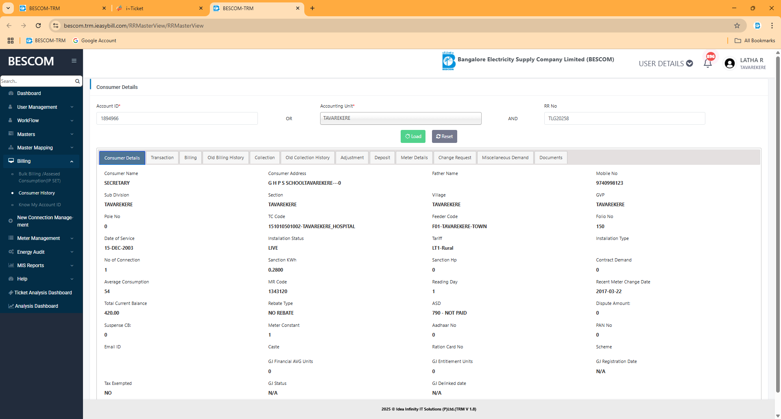
Task: Click the sidebar search magnifier icon
Action: pos(77,81)
